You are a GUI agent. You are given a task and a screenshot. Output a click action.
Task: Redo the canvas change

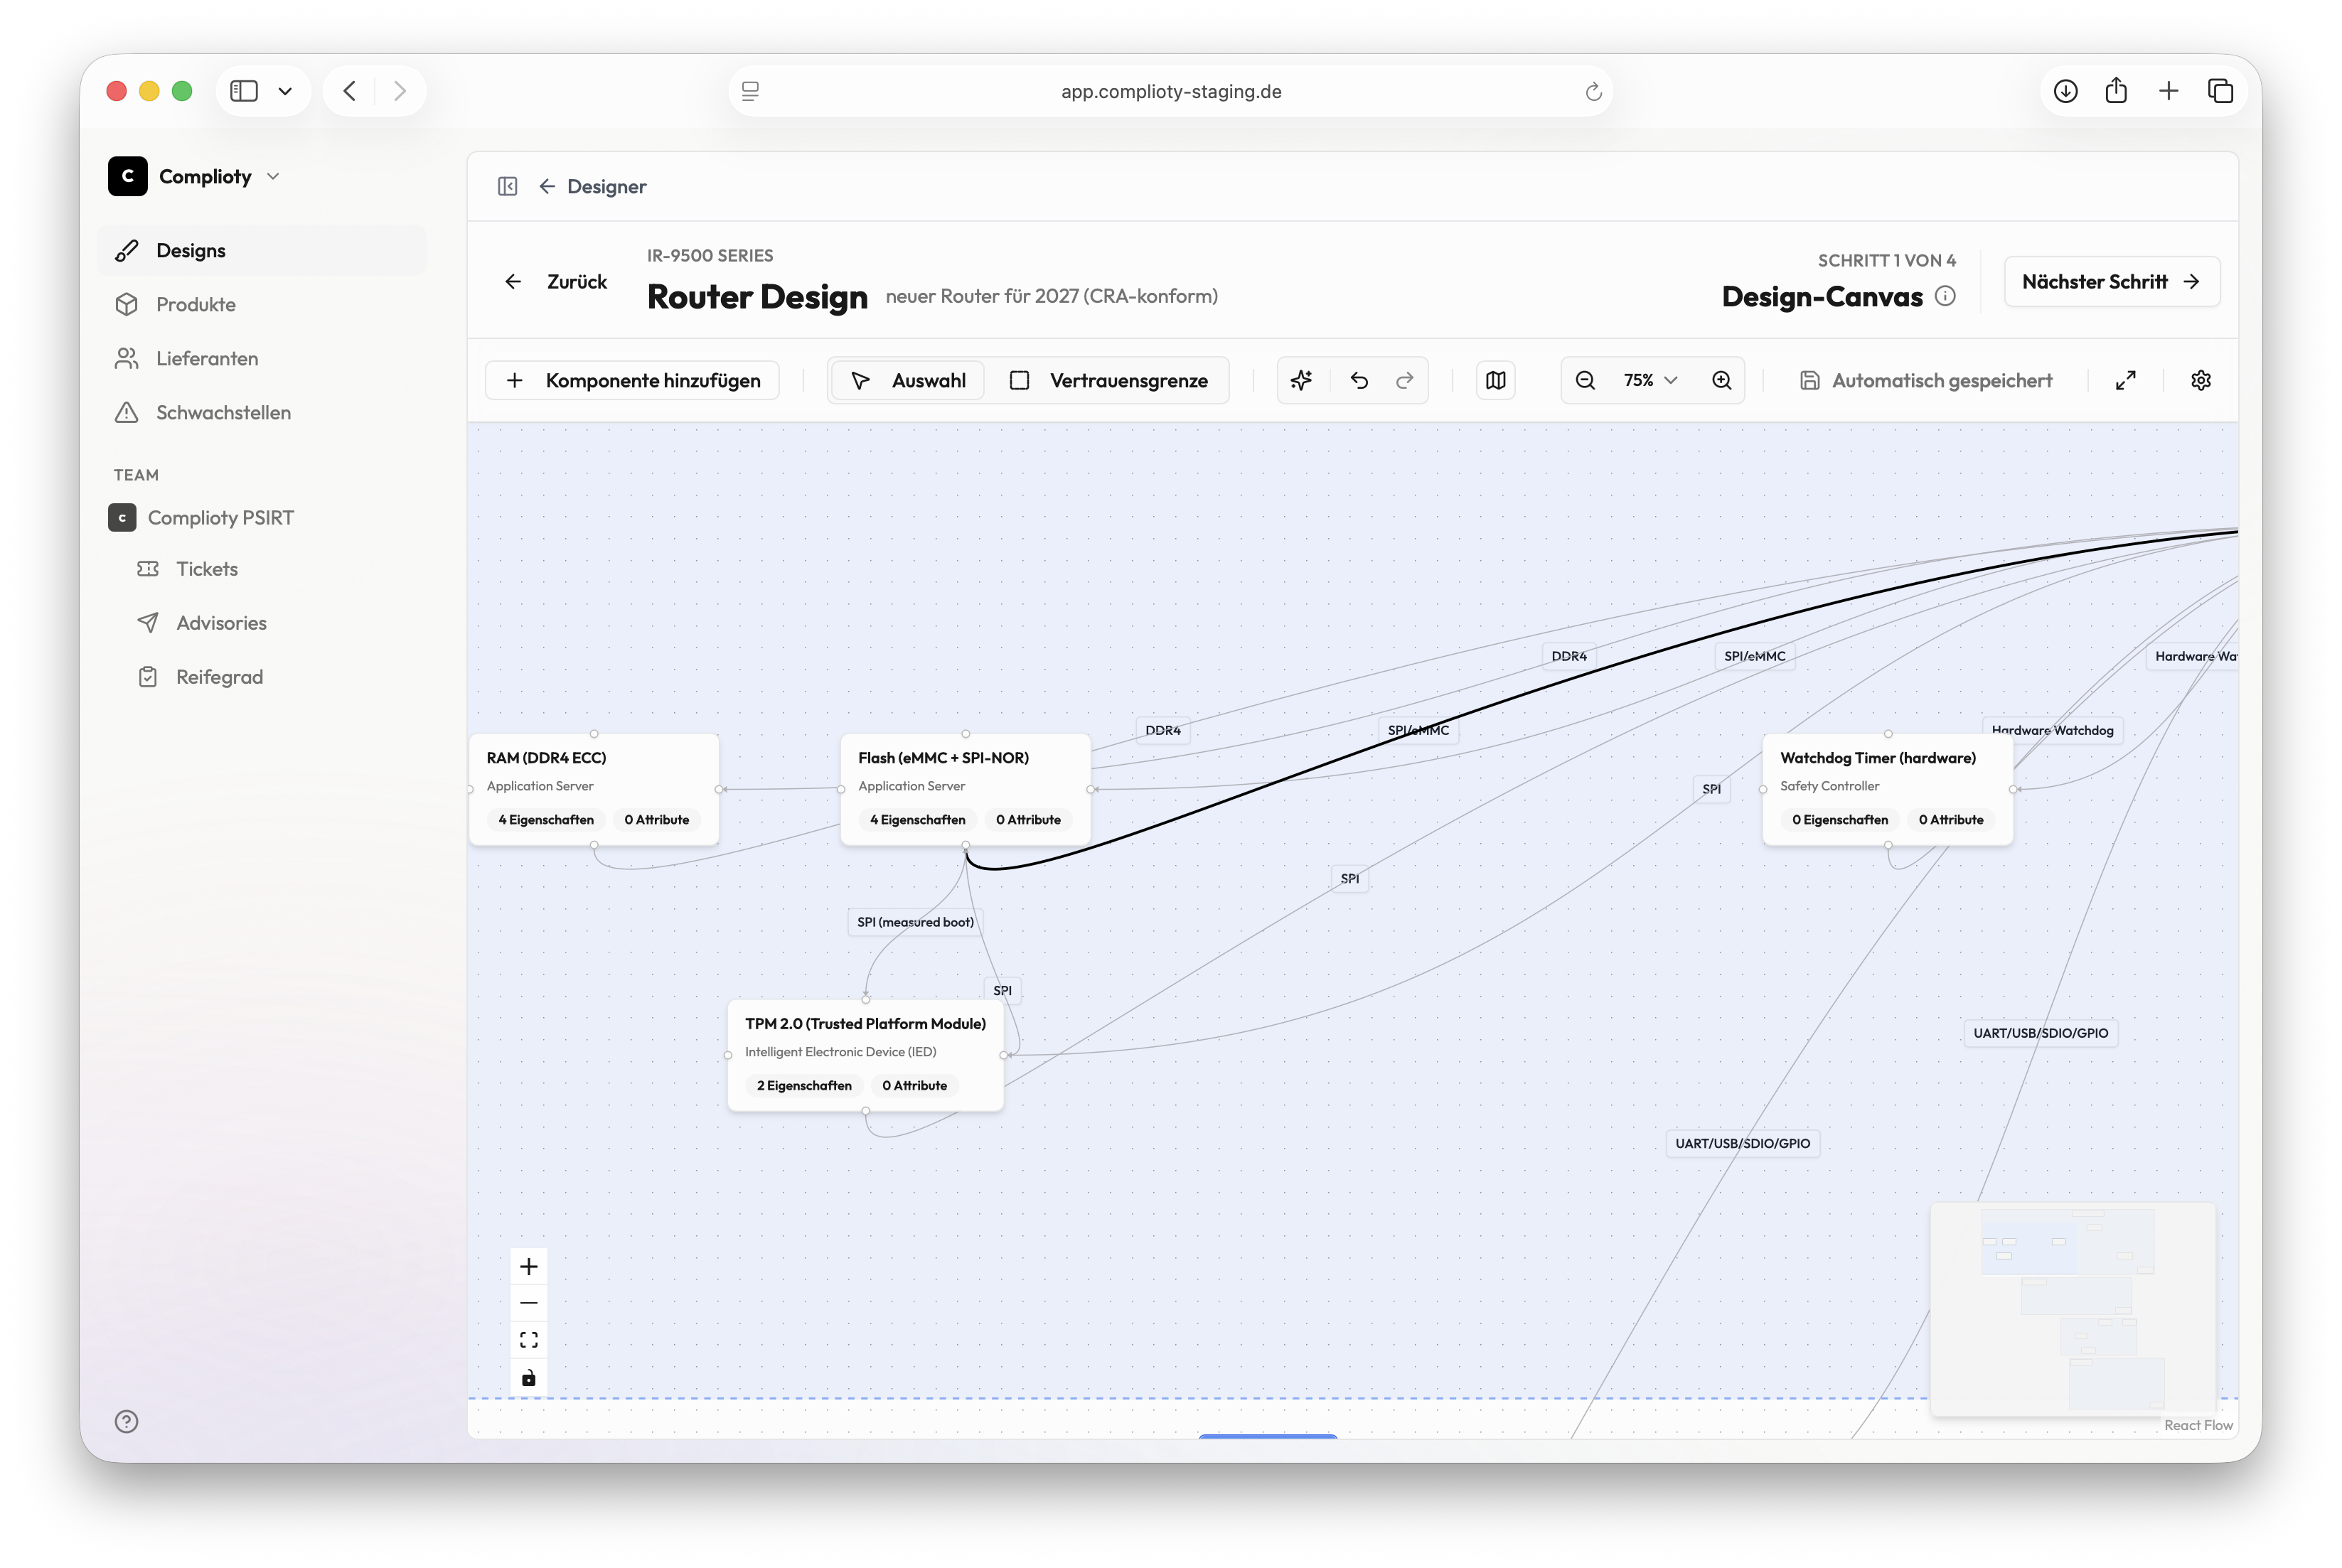(x=1405, y=380)
